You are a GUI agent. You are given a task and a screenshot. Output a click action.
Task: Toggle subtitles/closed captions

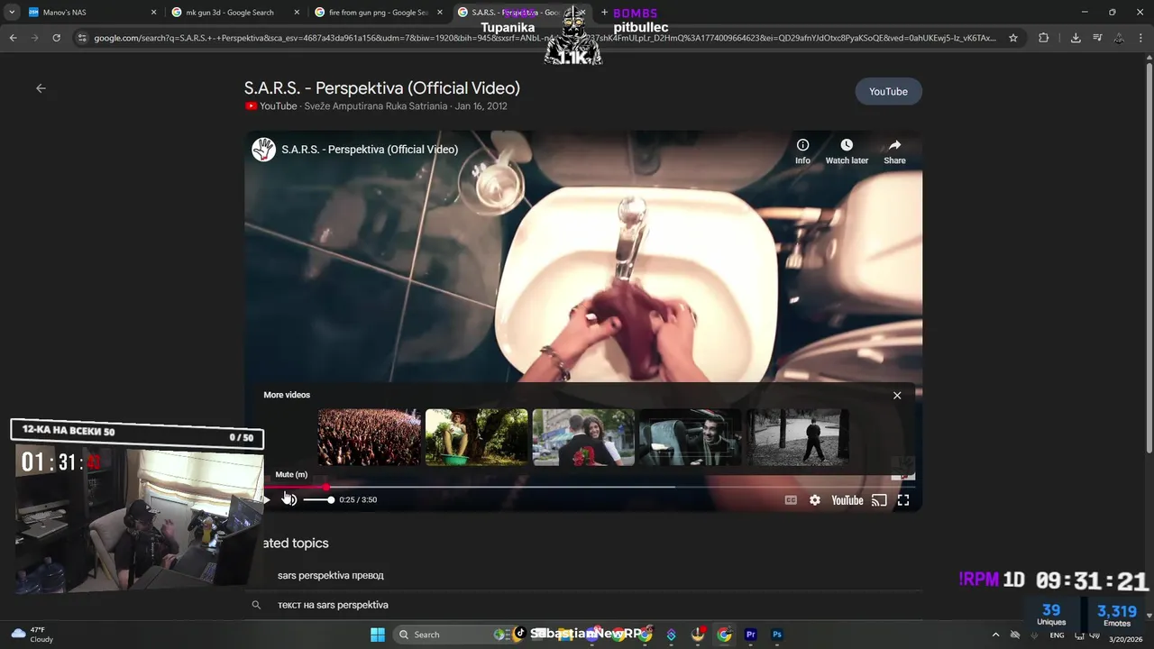click(791, 500)
